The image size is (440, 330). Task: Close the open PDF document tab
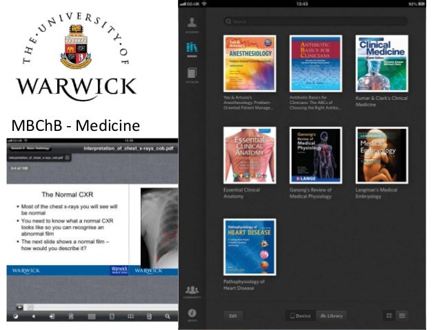pyautogui.click(x=68, y=158)
